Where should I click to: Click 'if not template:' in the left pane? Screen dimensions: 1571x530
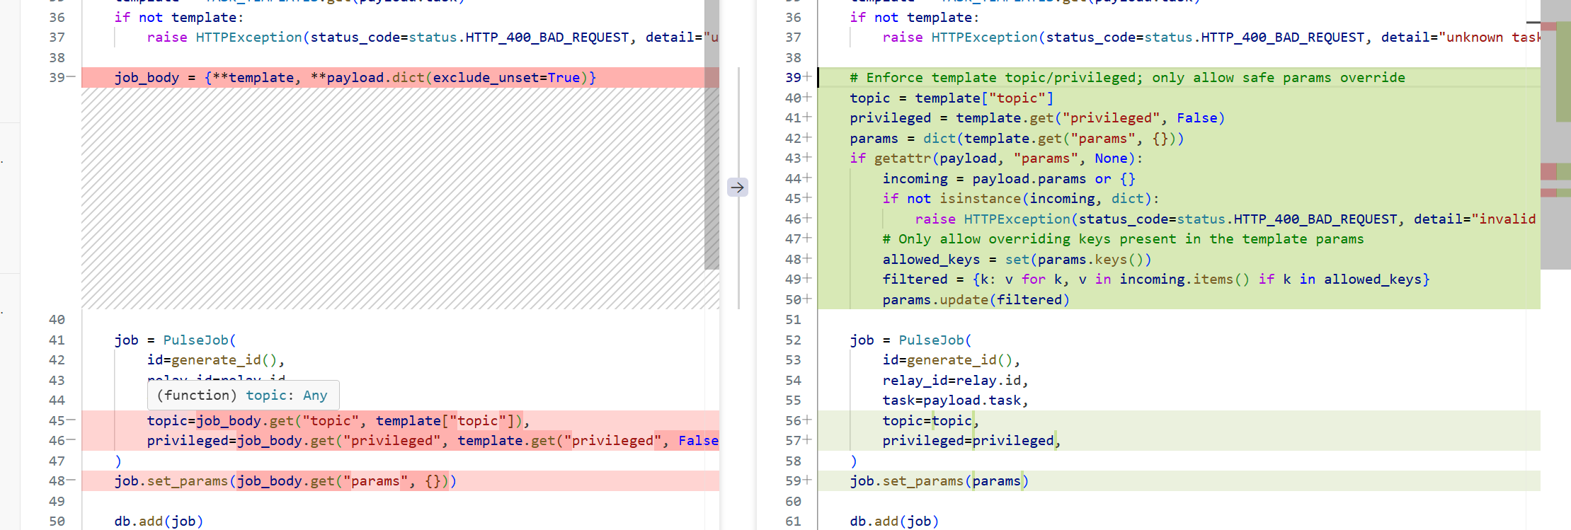(x=179, y=17)
